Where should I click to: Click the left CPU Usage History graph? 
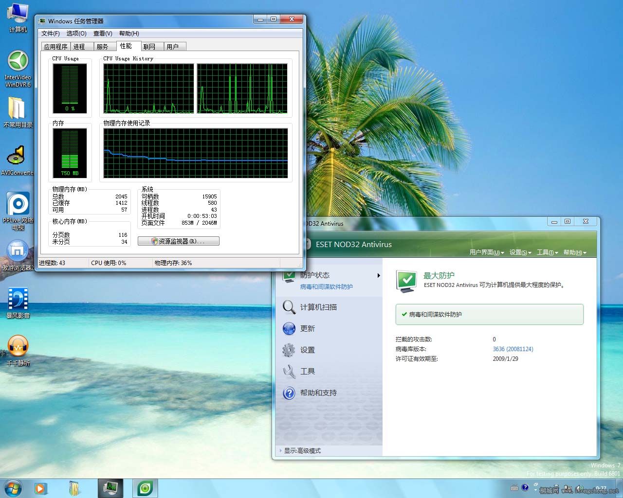pyautogui.click(x=149, y=89)
